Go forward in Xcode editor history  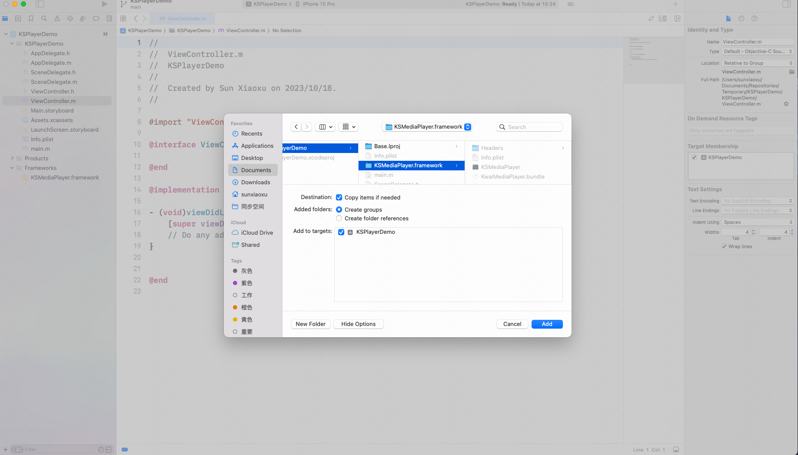coord(144,19)
